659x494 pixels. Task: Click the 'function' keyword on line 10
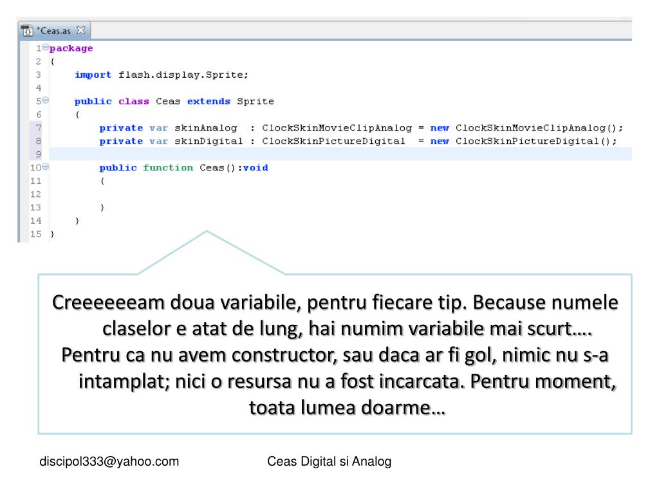[x=168, y=168]
